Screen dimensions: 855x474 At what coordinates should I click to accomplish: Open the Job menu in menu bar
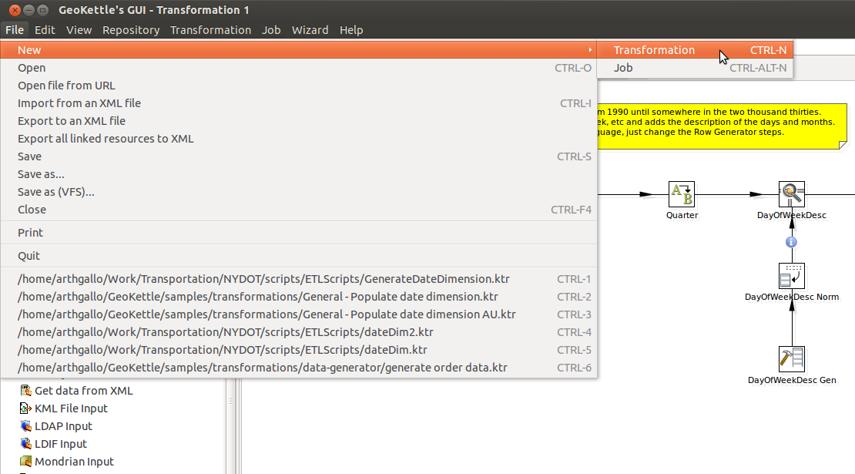coord(271,30)
